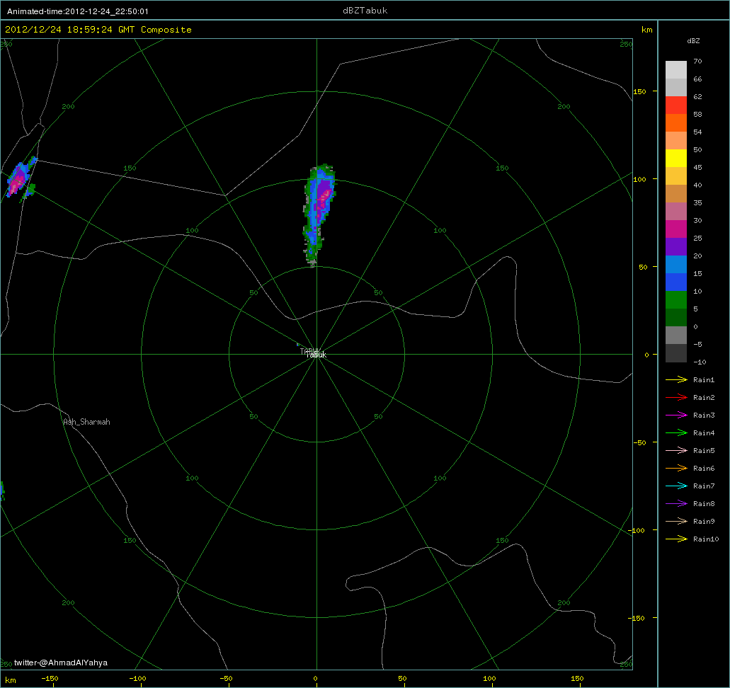Pick the orange Rain6 arrow icon
Screen dimensions: 730x688
point(676,469)
